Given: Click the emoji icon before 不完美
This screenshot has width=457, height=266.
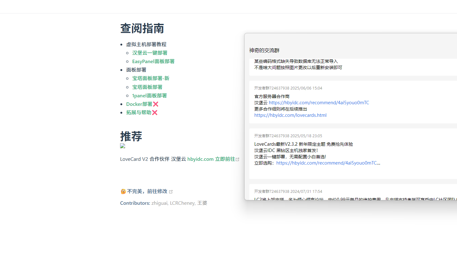Looking at the screenshot, I should coord(123,191).
